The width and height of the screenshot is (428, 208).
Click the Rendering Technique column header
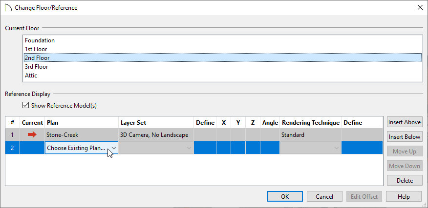pos(310,123)
